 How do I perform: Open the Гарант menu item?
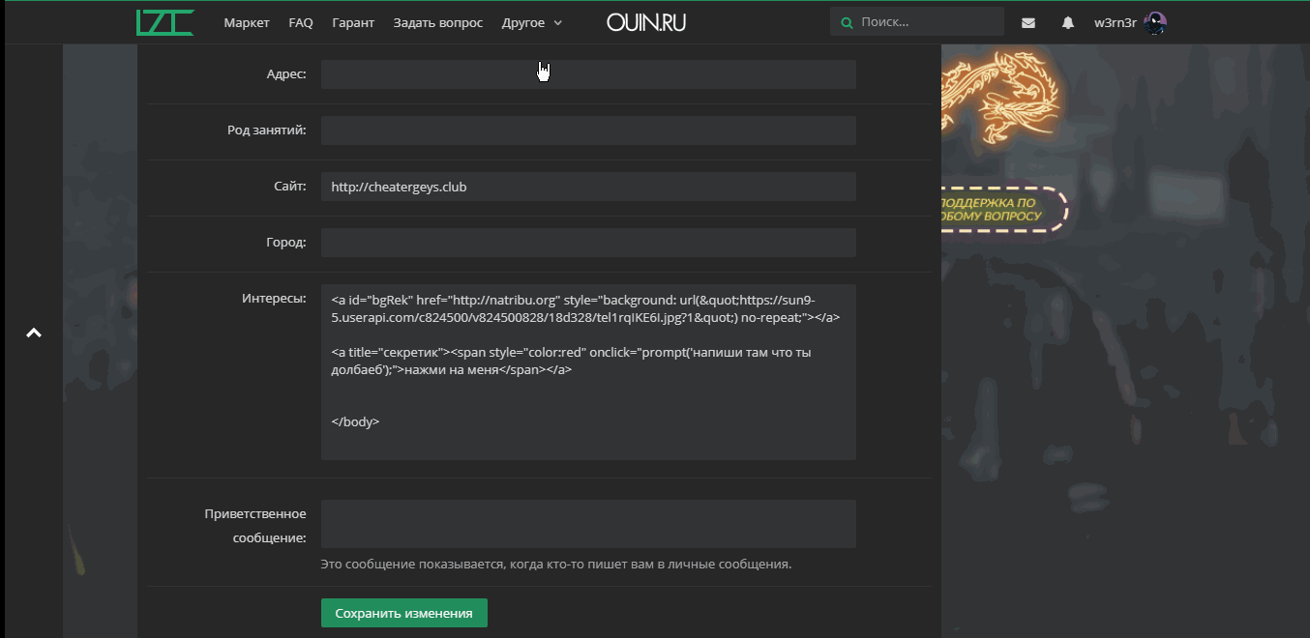[x=353, y=23]
